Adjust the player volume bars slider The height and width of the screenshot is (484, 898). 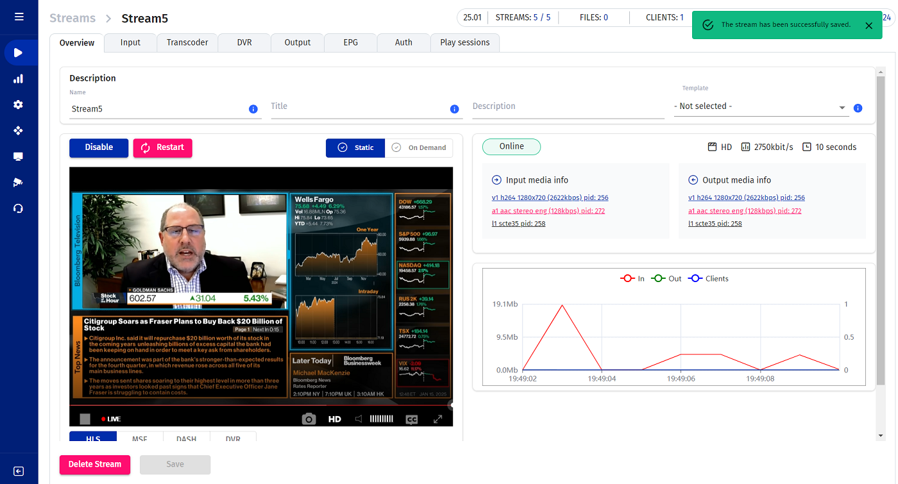[382, 419]
